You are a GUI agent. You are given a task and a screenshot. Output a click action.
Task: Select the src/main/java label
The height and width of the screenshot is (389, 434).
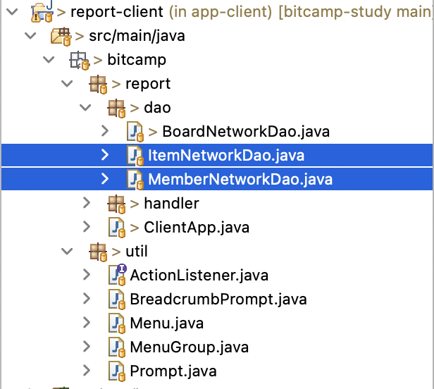coord(137,36)
